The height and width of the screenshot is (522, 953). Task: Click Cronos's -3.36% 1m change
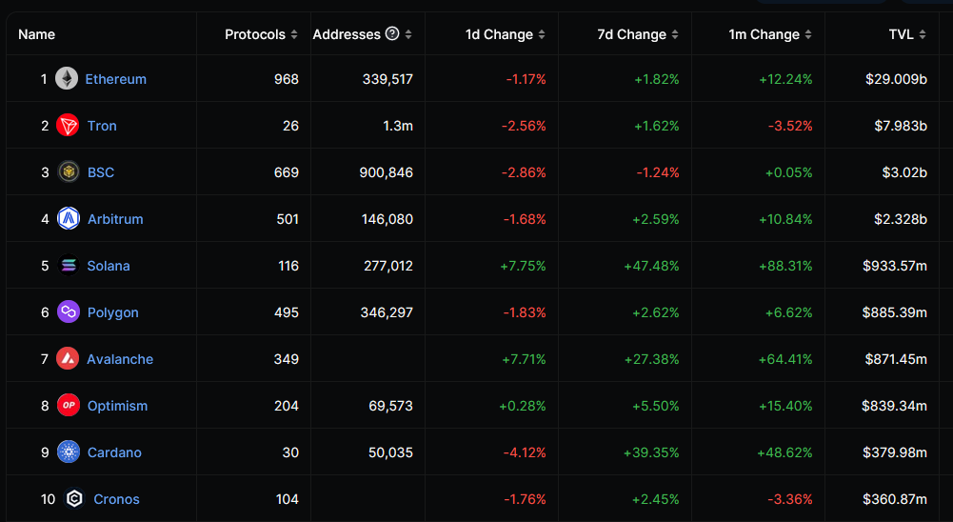tap(790, 499)
